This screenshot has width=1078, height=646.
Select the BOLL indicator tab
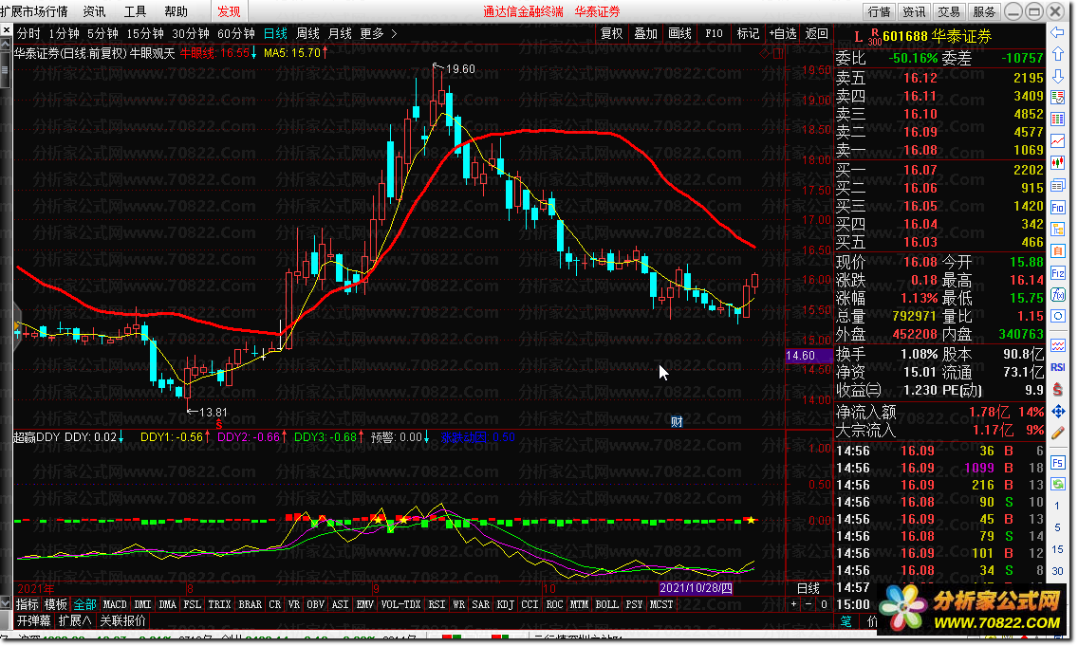[x=606, y=605]
